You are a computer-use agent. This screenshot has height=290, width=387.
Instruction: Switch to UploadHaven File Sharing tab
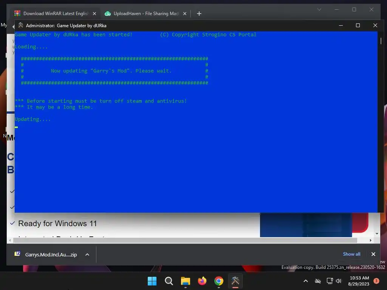pos(146,14)
